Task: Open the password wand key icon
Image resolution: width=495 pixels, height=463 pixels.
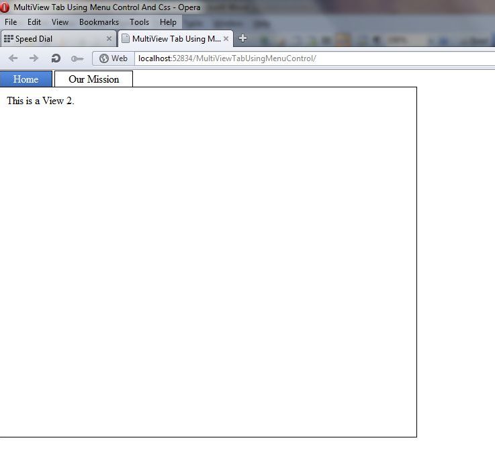Action: pyautogui.click(x=77, y=58)
